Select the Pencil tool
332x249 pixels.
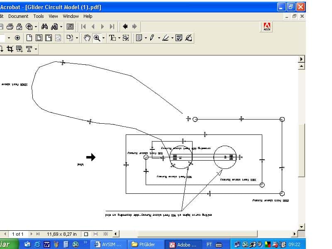(152, 38)
